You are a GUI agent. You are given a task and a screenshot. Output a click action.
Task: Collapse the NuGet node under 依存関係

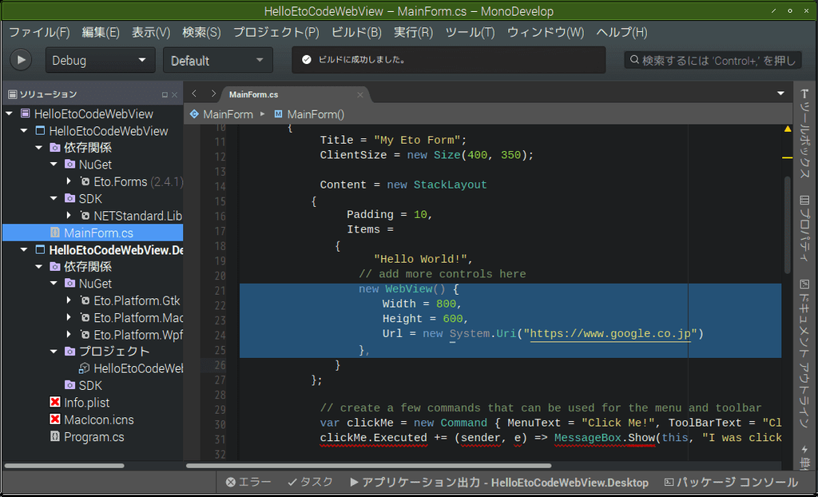[54, 164]
